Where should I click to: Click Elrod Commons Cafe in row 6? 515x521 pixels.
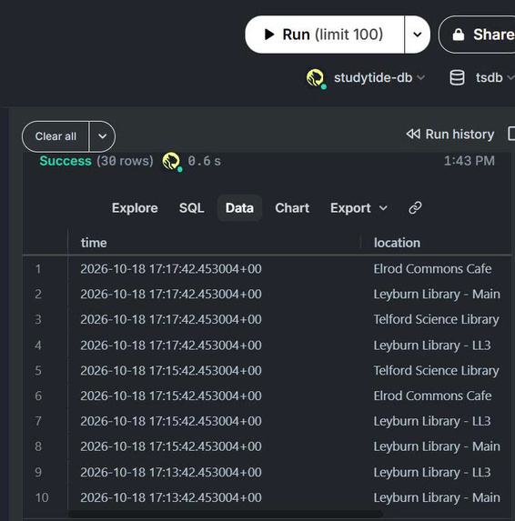click(x=432, y=396)
